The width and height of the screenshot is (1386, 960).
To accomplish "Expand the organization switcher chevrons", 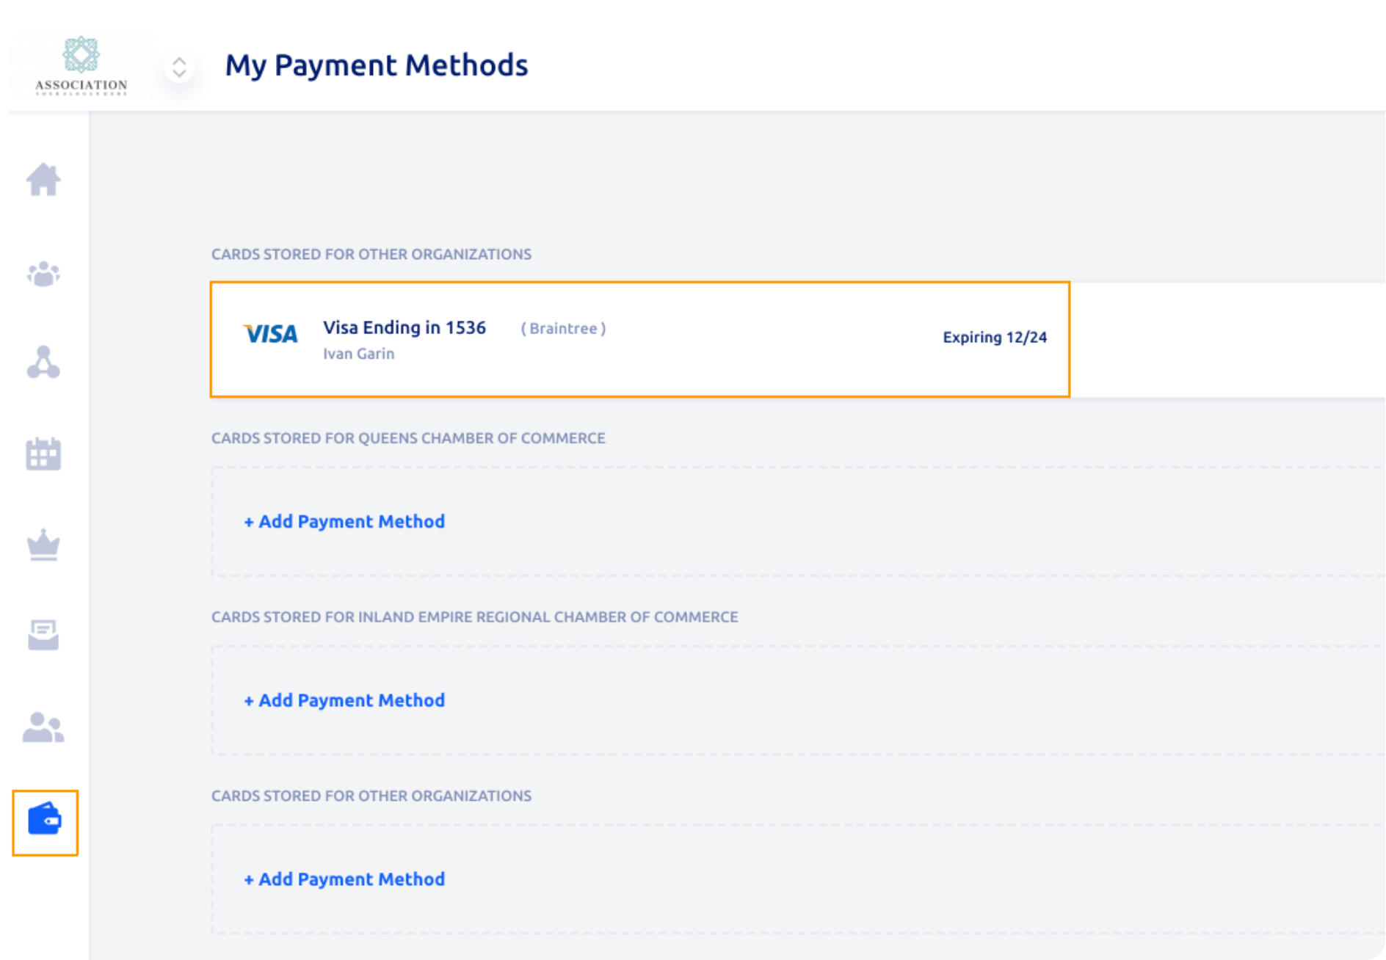I will click(x=179, y=68).
